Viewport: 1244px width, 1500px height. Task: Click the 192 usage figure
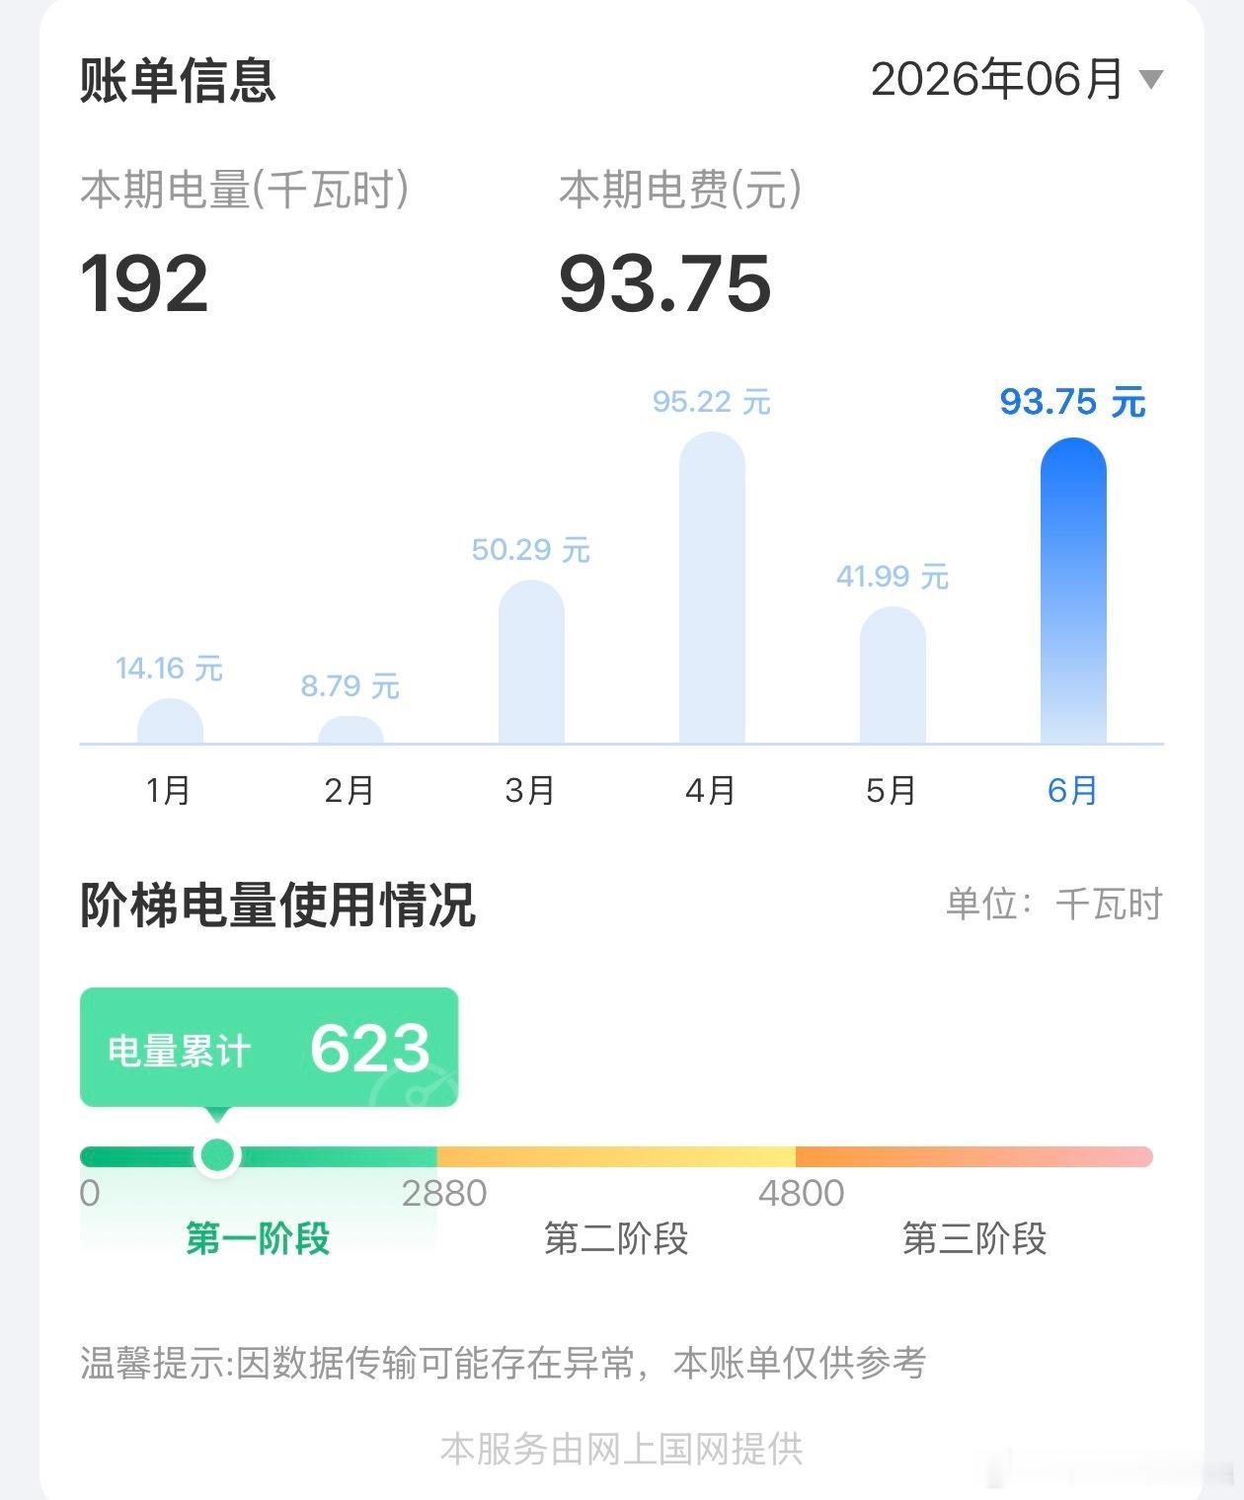click(144, 283)
